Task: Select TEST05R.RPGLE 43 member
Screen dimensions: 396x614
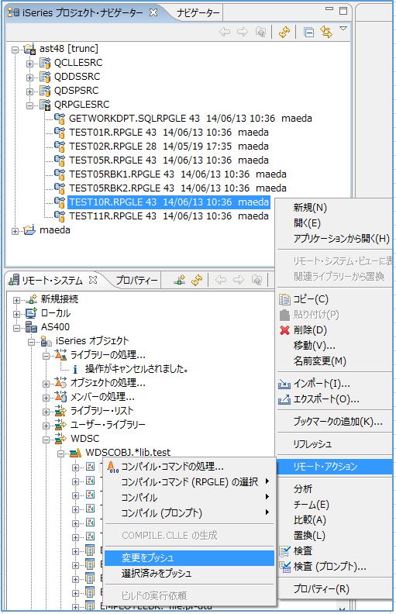Action: coord(169,160)
